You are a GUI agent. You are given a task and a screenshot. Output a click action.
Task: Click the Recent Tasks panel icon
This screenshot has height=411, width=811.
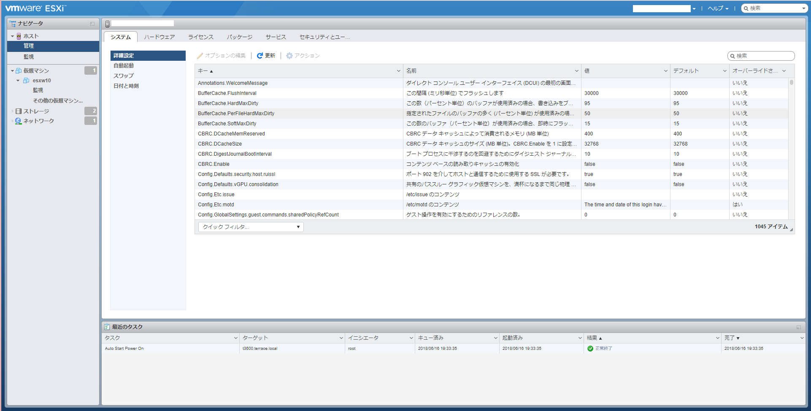[107, 327]
